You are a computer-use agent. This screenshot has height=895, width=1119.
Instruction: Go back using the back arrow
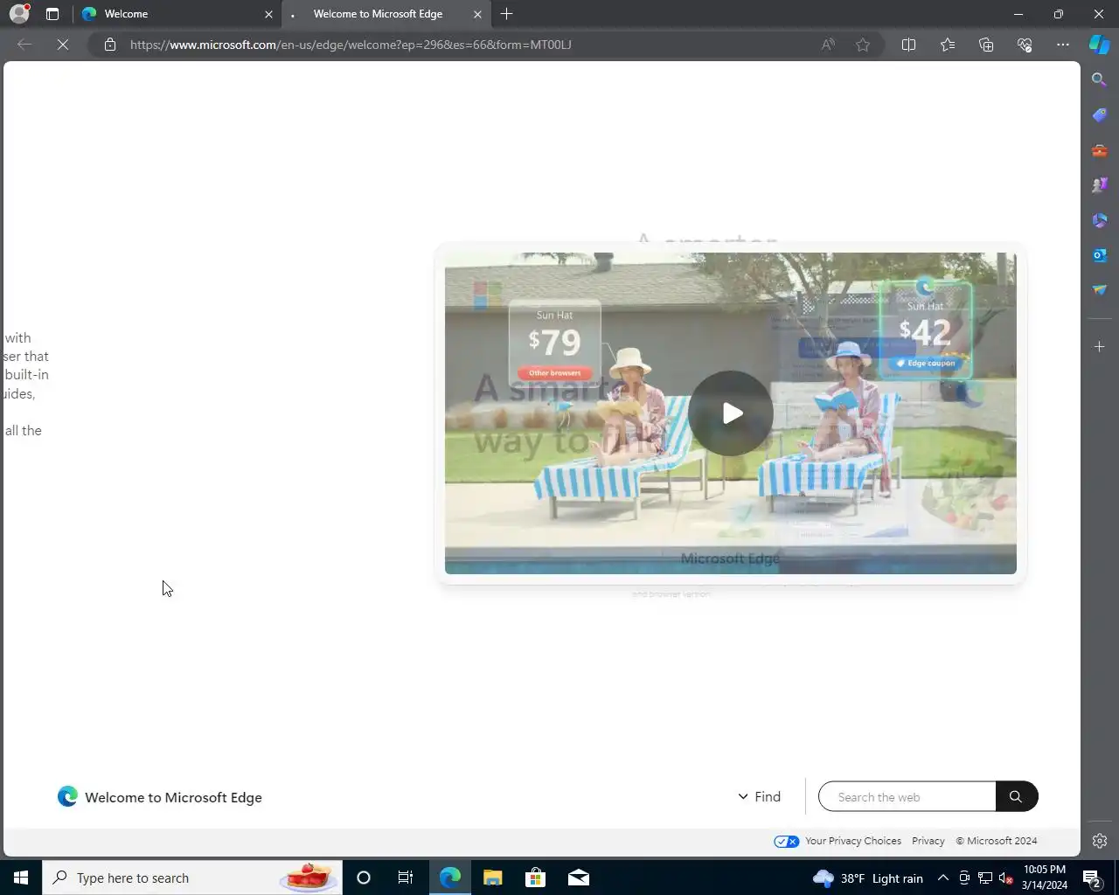coord(24,45)
